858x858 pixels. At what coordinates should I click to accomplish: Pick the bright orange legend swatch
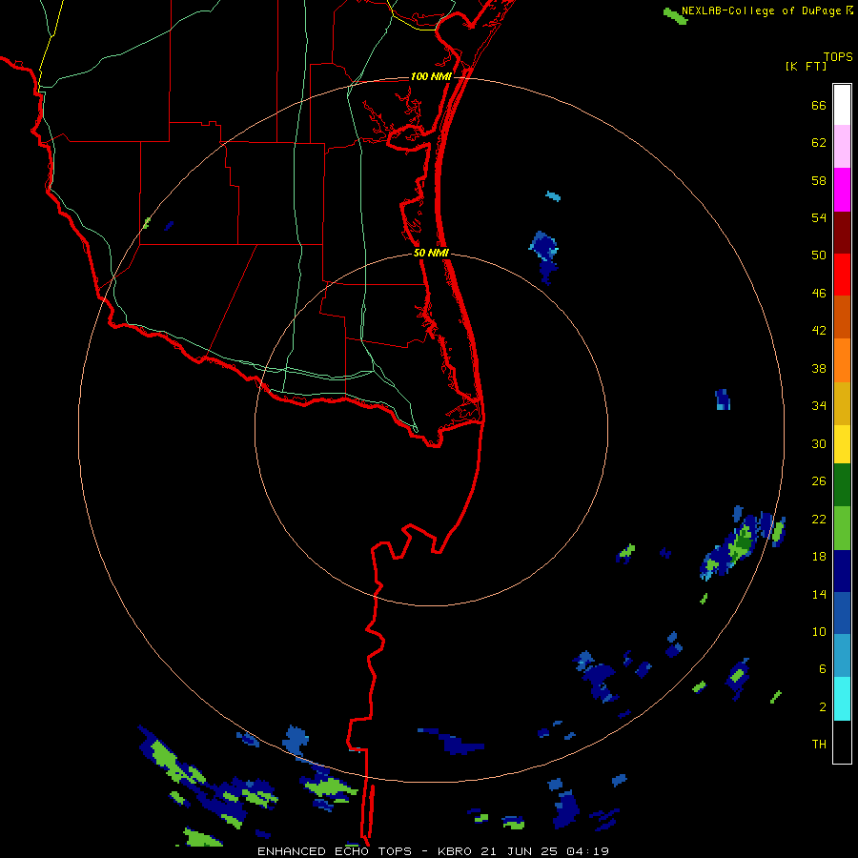(x=842, y=360)
